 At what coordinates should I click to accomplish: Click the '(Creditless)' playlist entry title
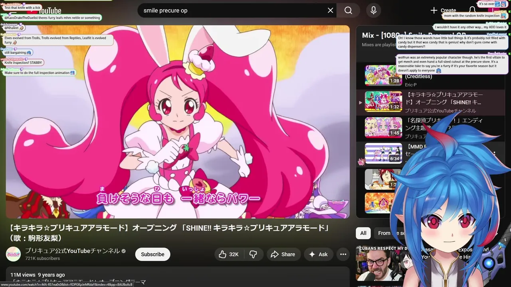[x=418, y=77]
